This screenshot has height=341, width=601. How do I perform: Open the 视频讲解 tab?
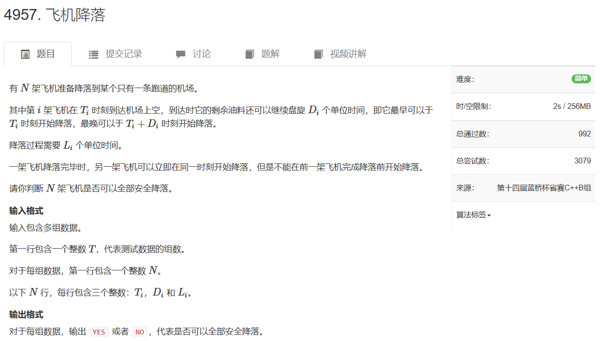339,54
